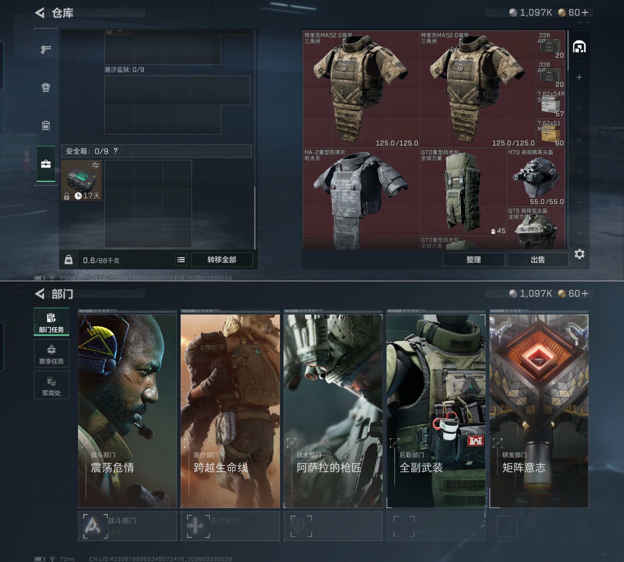624x562 pixels.
Task: Select the safe box briefcase sidebar icon
Action: pos(46,164)
